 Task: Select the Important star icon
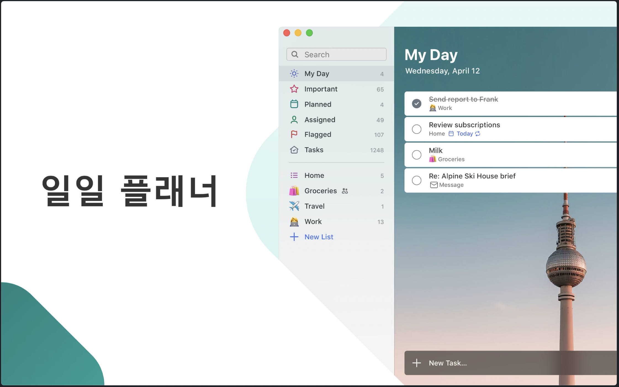click(294, 89)
